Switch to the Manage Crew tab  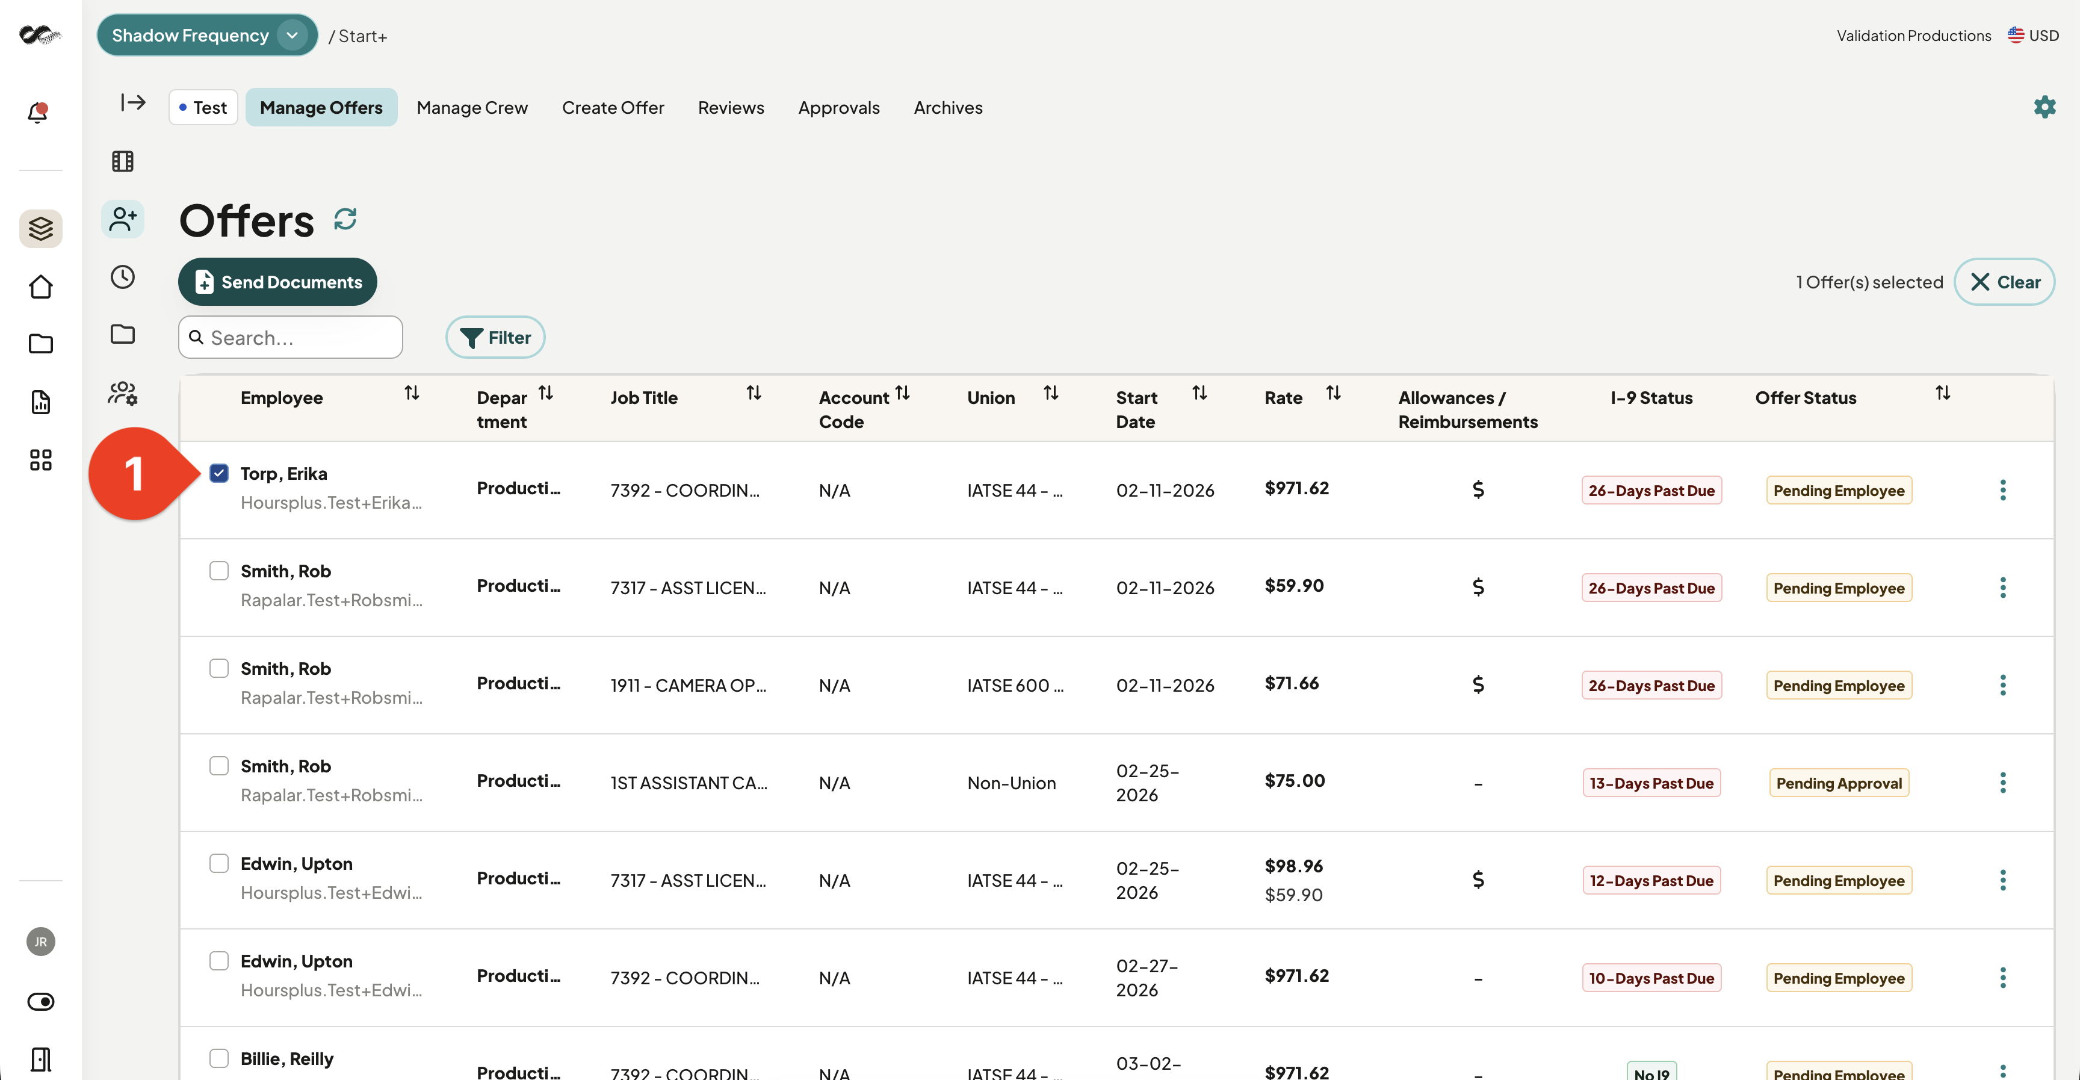point(472,107)
